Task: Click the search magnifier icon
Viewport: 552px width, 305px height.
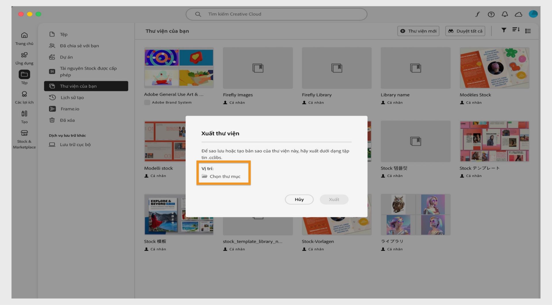Action: 198,14
